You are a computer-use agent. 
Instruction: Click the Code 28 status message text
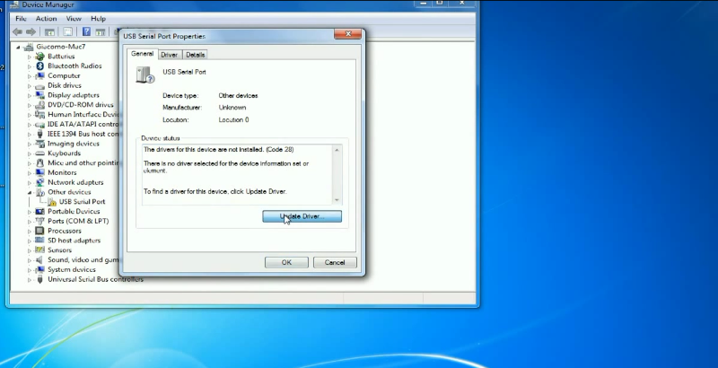[x=218, y=149]
